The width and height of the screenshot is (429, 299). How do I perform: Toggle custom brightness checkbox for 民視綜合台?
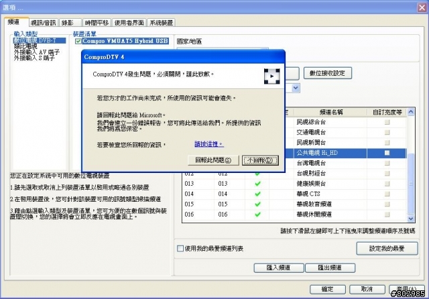point(387,122)
